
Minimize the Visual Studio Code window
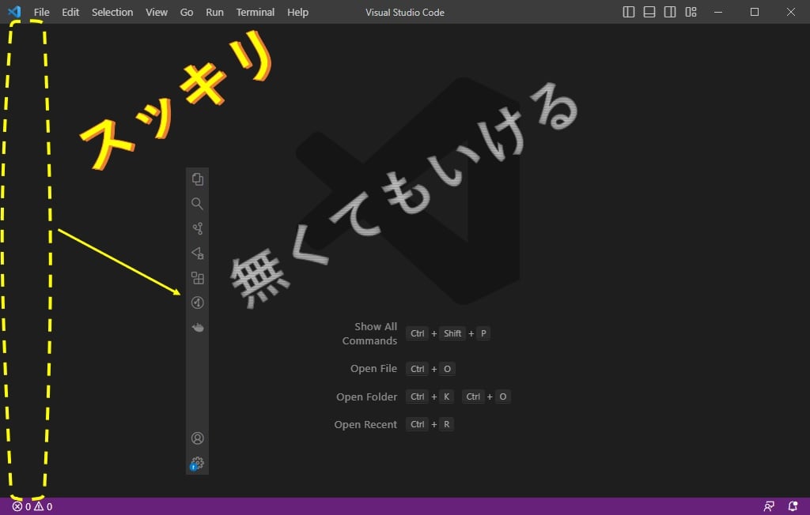(718, 12)
